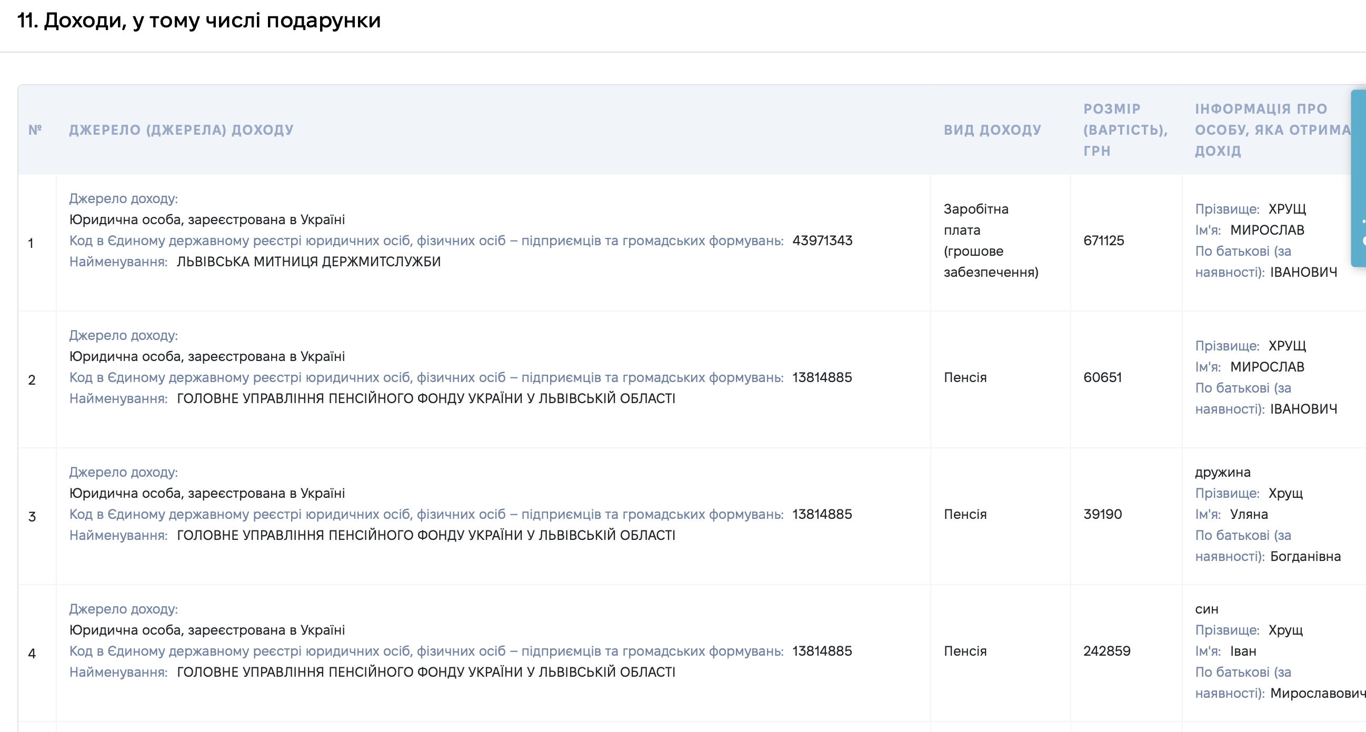The image size is (1366, 732).
Task: Click the РОЗМІР (ВАРТІСТЬ), ГРН header
Action: coord(1125,130)
